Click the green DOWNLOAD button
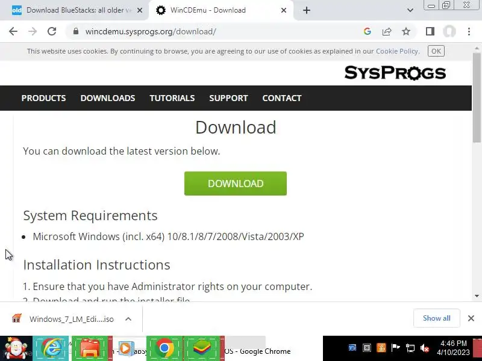This screenshot has width=482, height=361. [236, 184]
